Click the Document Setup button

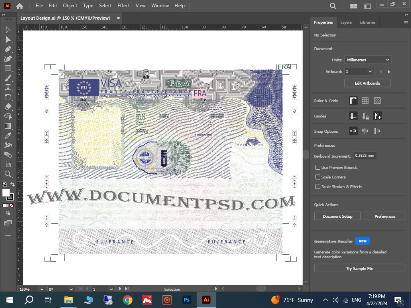pyautogui.click(x=337, y=216)
